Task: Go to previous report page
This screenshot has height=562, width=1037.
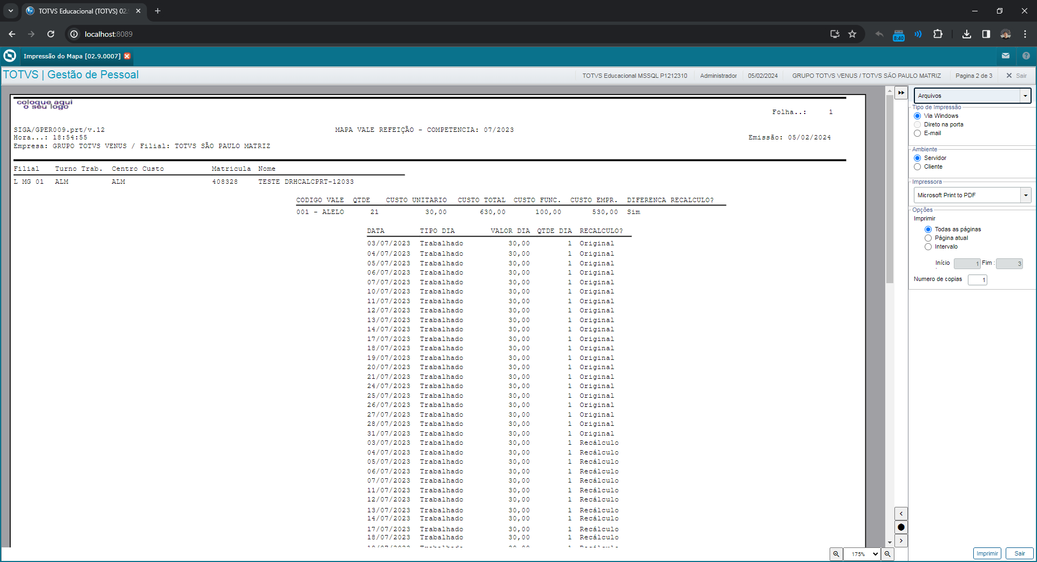Action: coord(901,513)
